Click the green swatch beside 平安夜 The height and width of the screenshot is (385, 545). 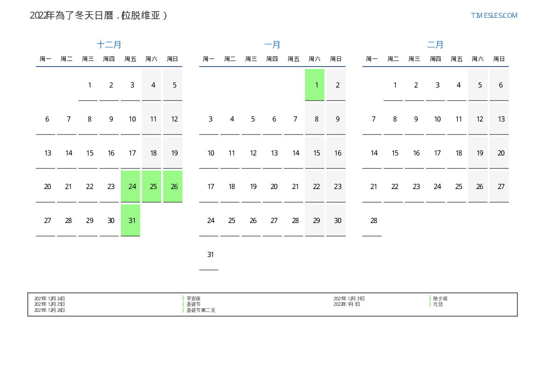tap(183, 298)
